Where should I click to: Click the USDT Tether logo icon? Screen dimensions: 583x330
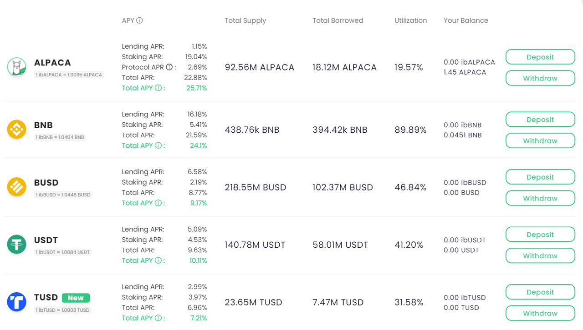[17, 245]
